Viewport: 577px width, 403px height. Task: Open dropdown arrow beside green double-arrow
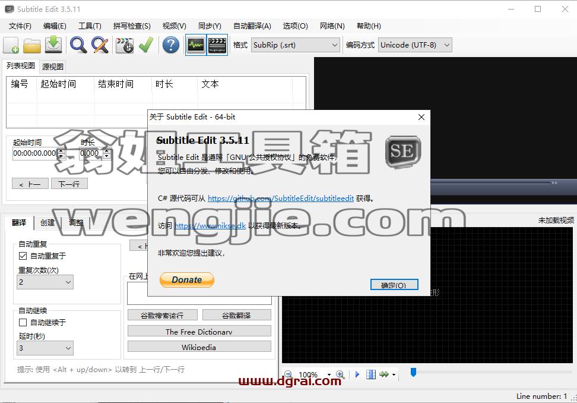click(x=394, y=374)
